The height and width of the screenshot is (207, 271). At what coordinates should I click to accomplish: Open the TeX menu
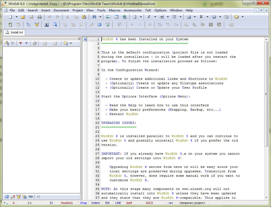(148, 10)
